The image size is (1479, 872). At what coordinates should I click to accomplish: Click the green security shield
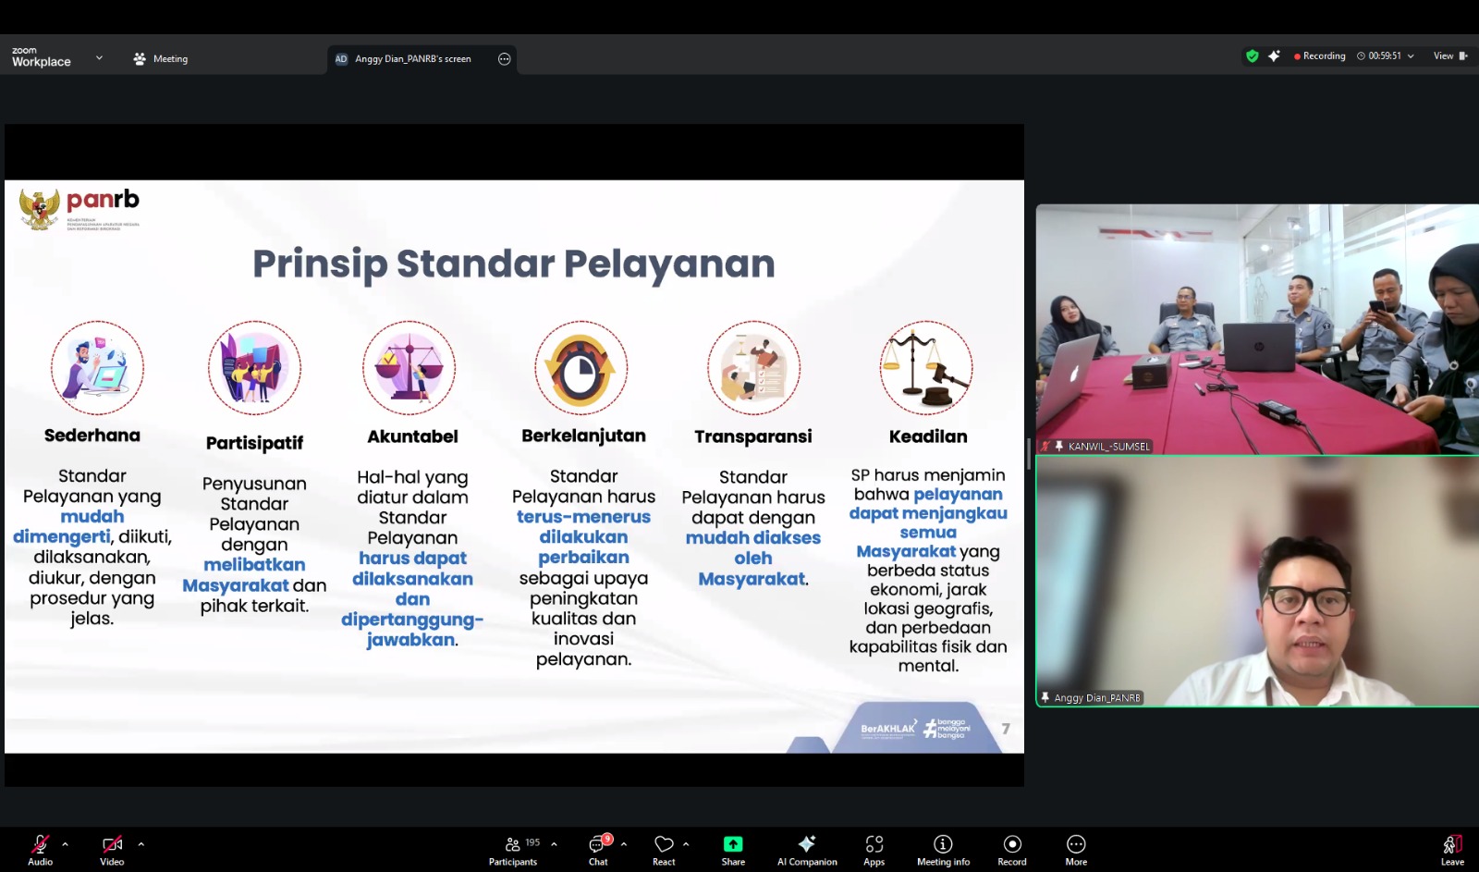[x=1253, y=55]
